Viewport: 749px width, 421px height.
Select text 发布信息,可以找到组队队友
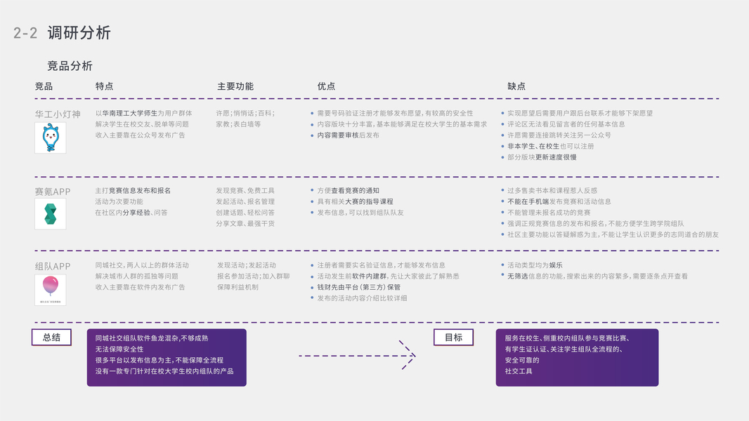360,213
